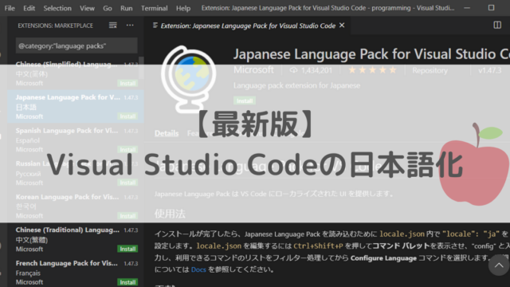Open the Repository link
510x287 pixels.
[430, 71]
